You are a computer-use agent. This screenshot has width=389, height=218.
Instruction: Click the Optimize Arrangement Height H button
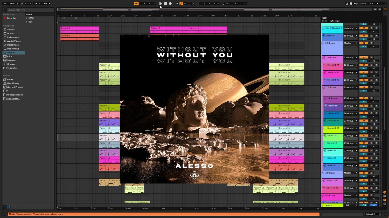point(375,10)
